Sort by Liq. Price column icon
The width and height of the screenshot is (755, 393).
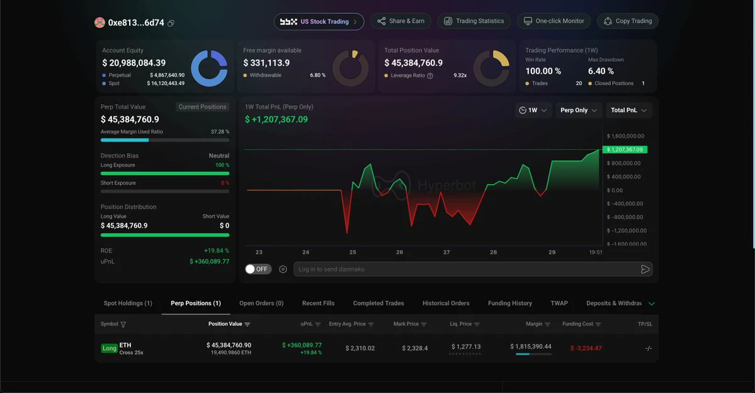pyautogui.click(x=477, y=324)
